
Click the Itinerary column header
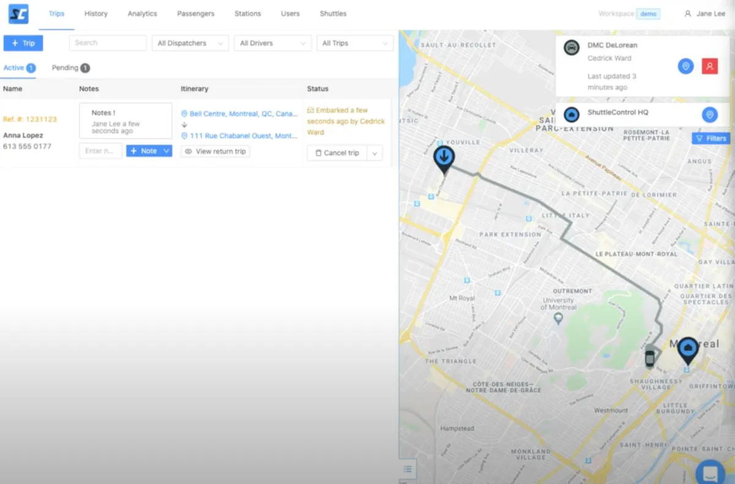coord(194,89)
